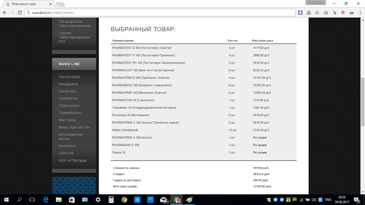365x205 pixels.
Task: Open the Windows notification center
Action: pos(357,200)
